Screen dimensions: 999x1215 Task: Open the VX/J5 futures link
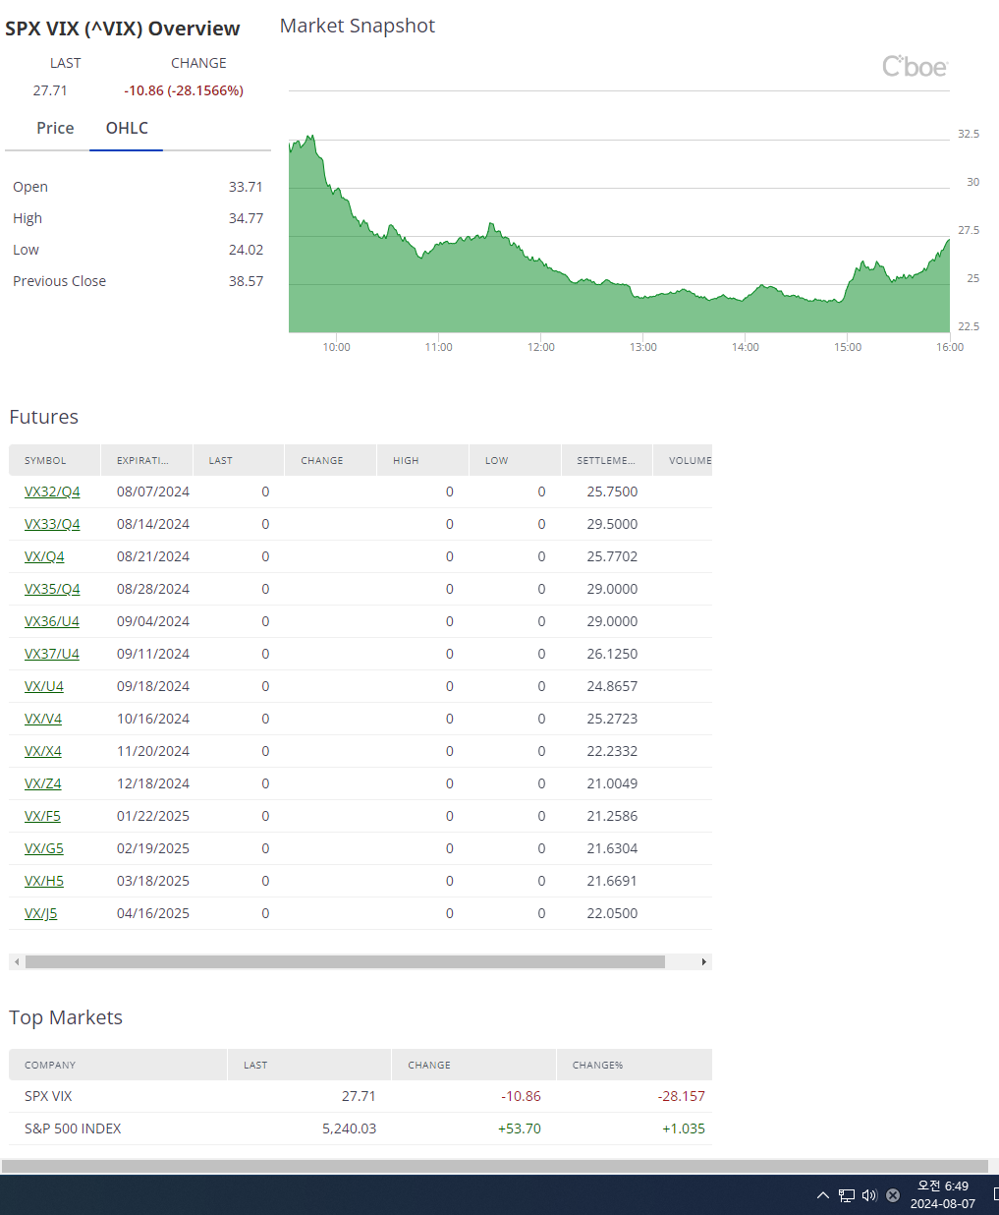pyautogui.click(x=41, y=913)
